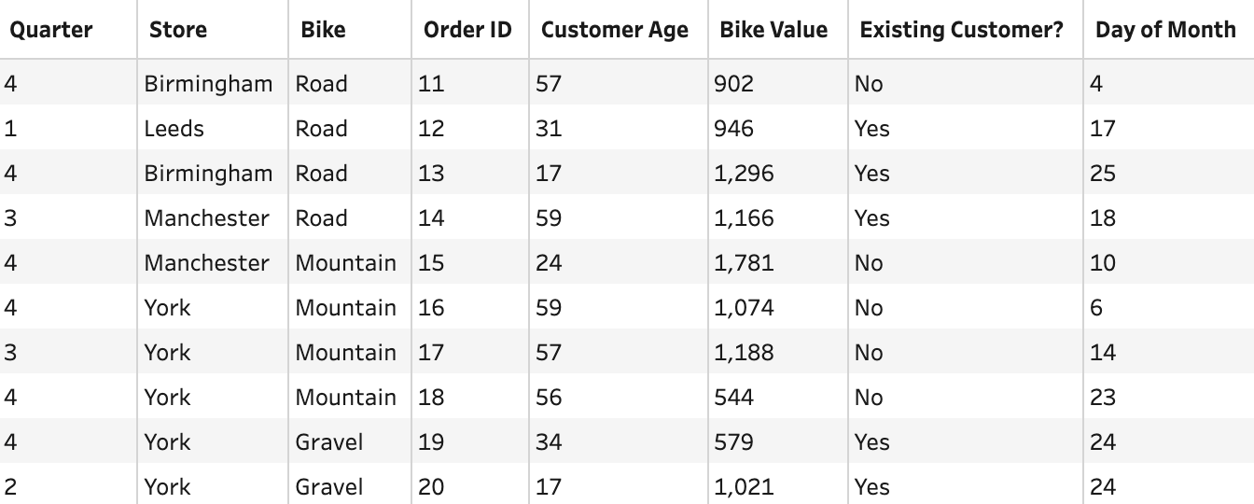Viewport: 1254px width, 504px height.
Task: Click the Quarter column header
Action: point(51,30)
